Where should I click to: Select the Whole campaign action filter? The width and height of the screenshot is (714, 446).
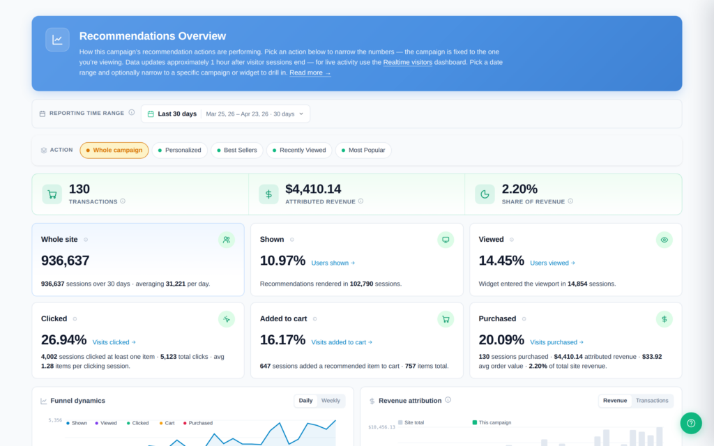tap(114, 151)
